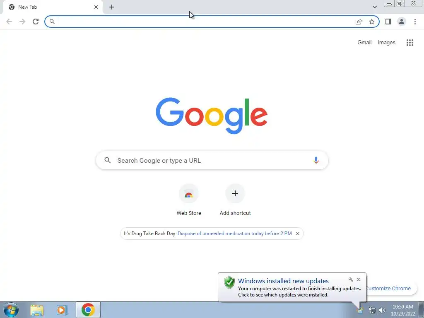Open Windows Explorer from the taskbar
Screen dimensions: 424x318
tap(37, 310)
